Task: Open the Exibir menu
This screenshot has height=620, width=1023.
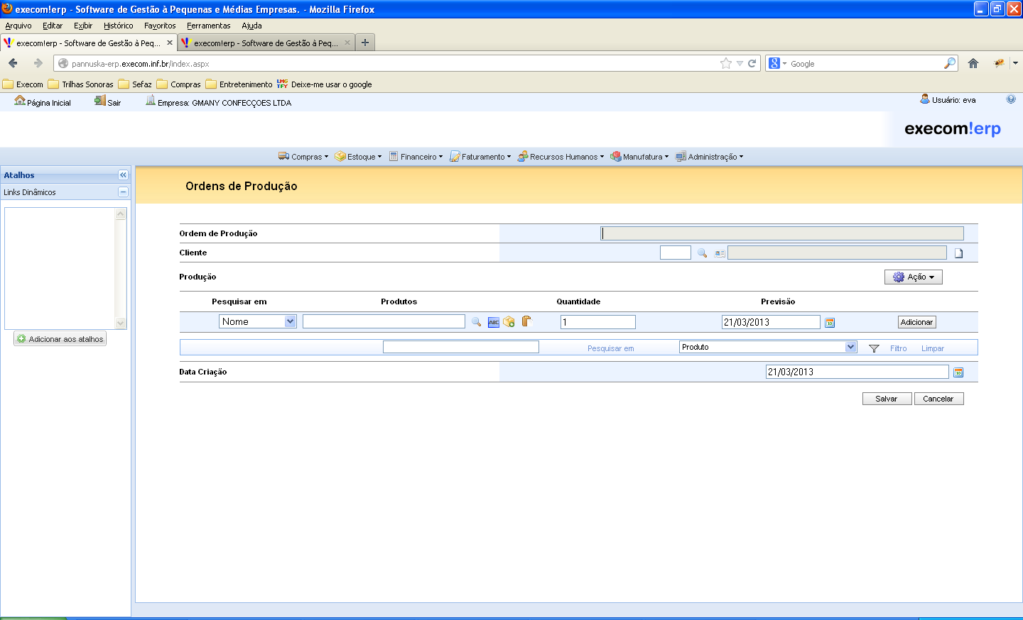Action: tap(83, 26)
